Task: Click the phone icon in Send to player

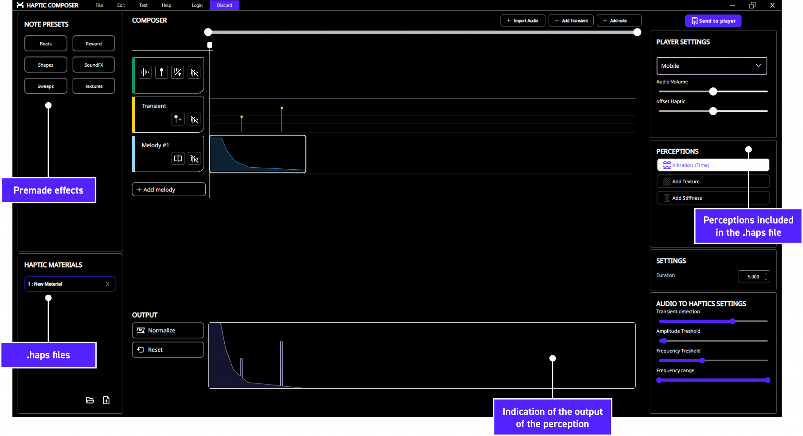Action: (x=694, y=21)
